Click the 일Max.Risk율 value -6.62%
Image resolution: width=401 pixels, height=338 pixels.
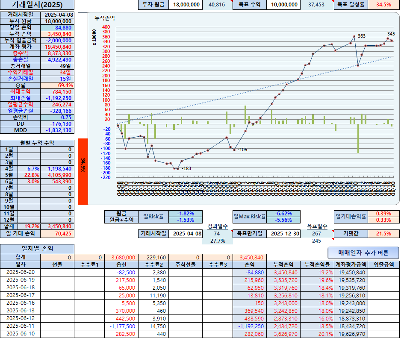(x=283, y=214)
